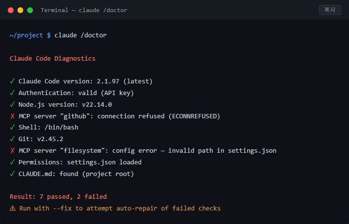The height and width of the screenshot is (224, 349).
Task: Click the red X beside MCP server github
Action: (x=13, y=116)
